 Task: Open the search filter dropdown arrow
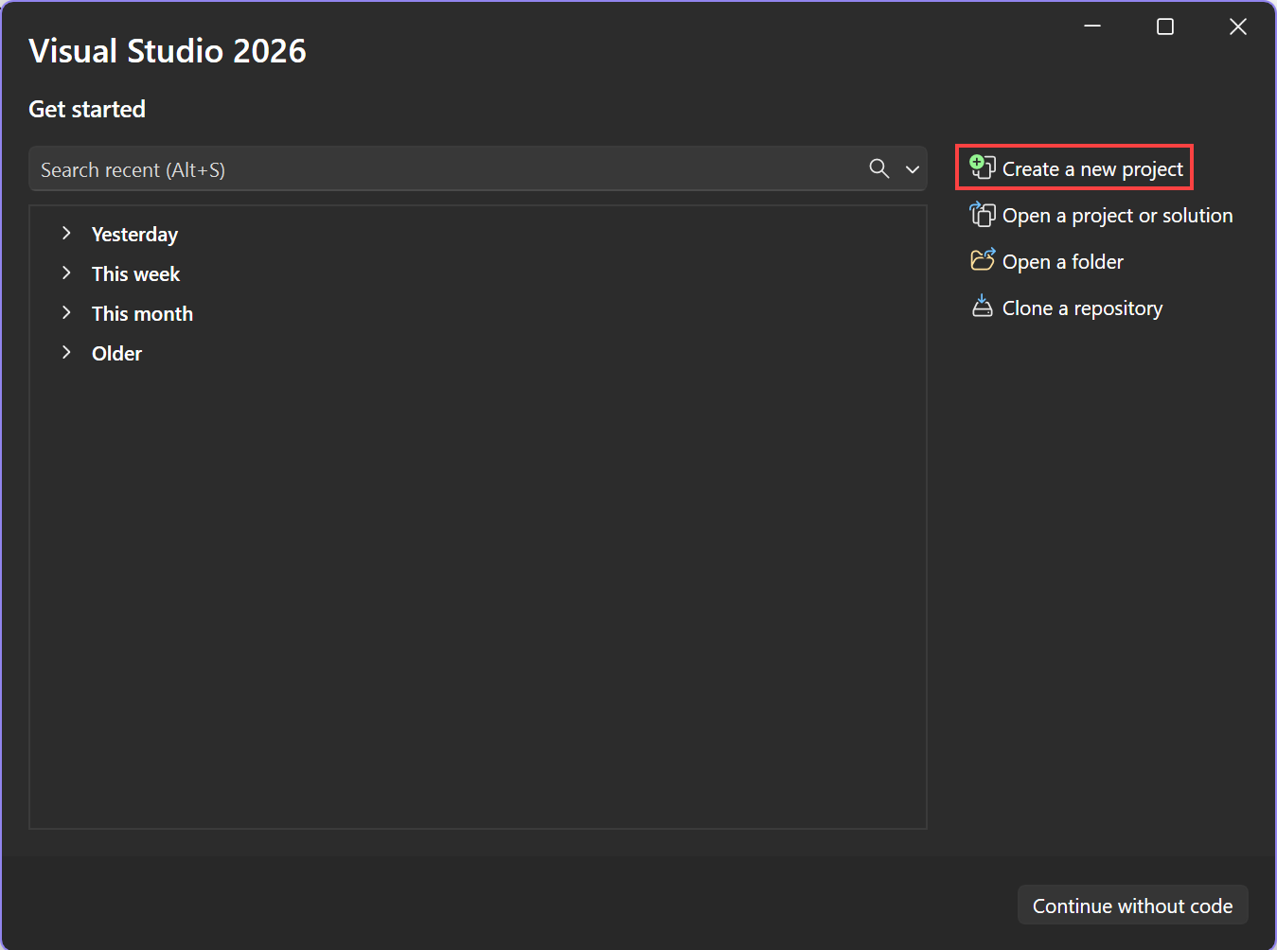pyautogui.click(x=912, y=168)
